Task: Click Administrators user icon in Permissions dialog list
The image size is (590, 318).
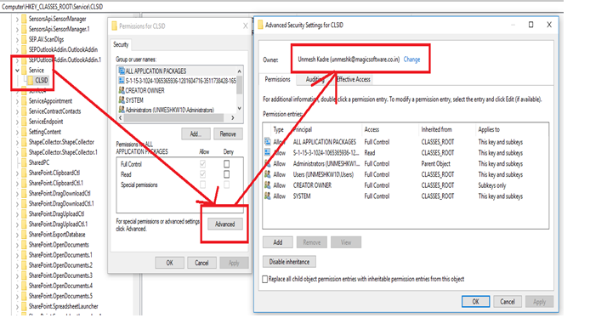Action: pyautogui.click(x=122, y=110)
